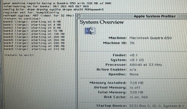This screenshot has width=187, height=109.
Task: Click the Active Enabler n/a value
Action: pos(132,69)
